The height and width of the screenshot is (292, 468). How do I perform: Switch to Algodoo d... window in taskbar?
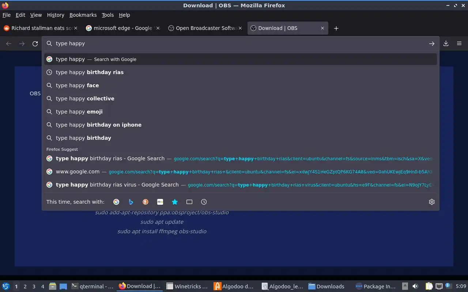(x=234, y=287)
